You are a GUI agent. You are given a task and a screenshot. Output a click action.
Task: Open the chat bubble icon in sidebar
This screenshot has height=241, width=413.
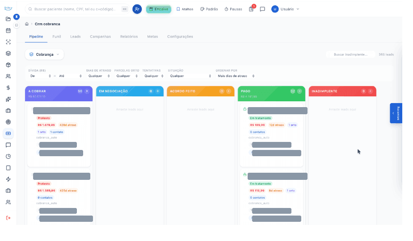coord(8,145)
